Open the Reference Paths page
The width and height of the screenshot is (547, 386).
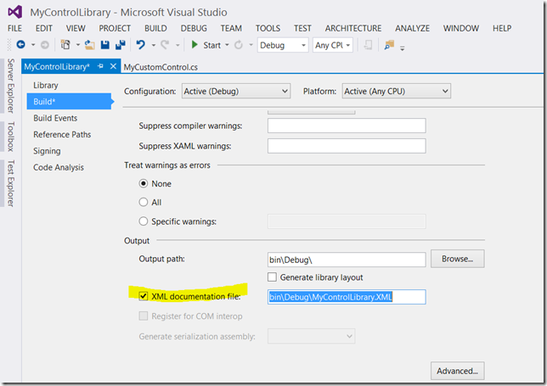62,135
